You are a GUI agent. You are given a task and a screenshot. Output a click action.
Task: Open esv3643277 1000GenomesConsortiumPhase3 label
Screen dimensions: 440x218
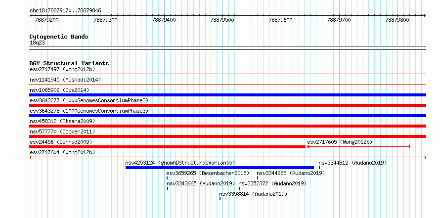[89, 100]
